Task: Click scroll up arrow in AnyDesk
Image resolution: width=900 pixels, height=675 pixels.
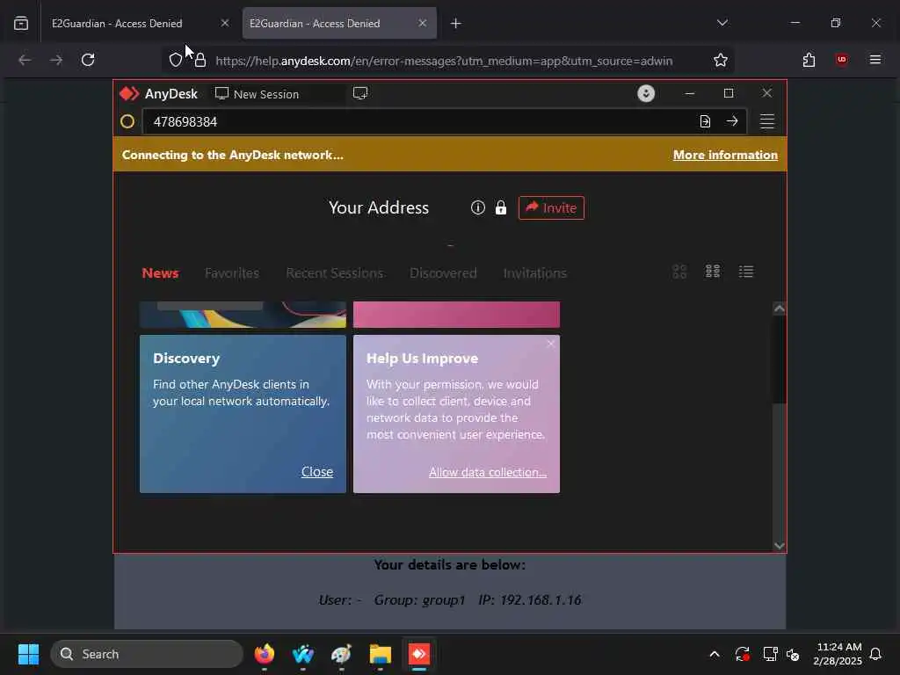Action: 779,308
